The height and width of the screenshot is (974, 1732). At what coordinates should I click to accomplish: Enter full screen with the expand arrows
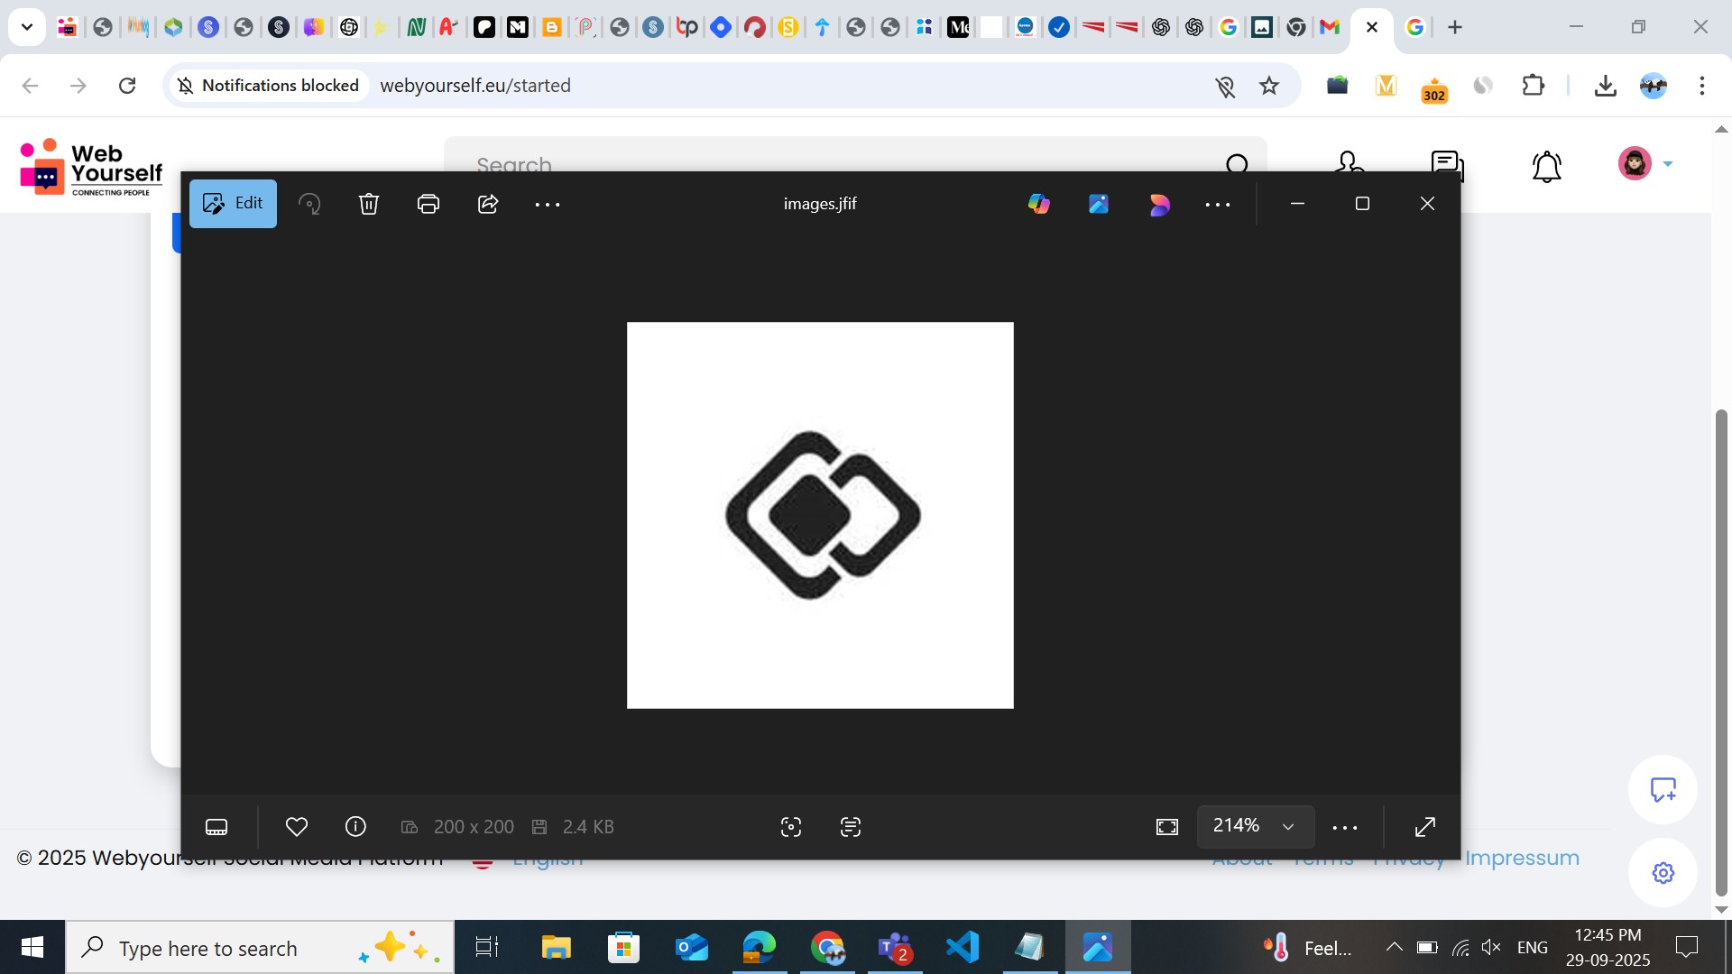[1425, 827]
